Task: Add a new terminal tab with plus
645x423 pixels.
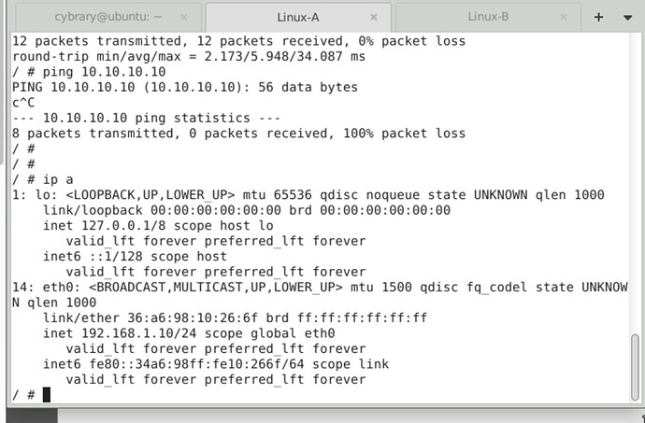Action: tap(599, 16)
